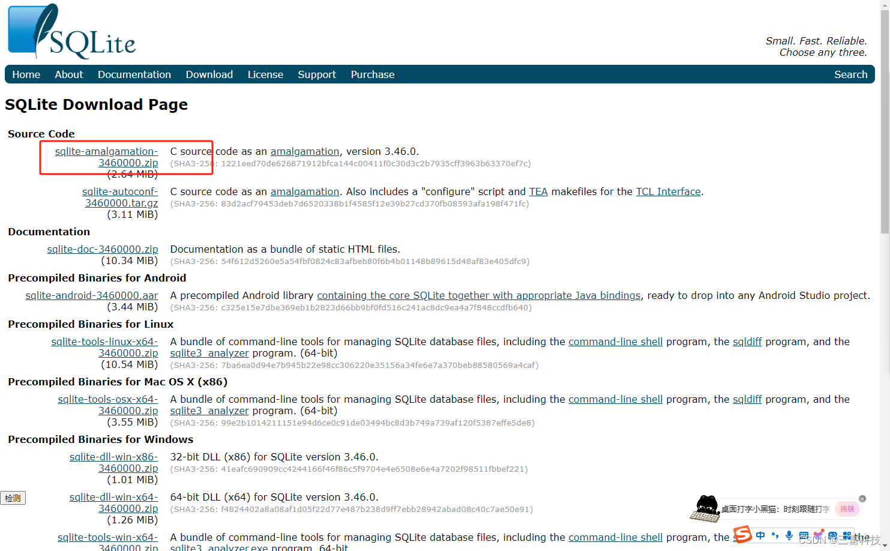Image resolution: width=890 pixels, height=551 pixels.
Task: Follow the TCL Interface link
Action: point(669,191)
